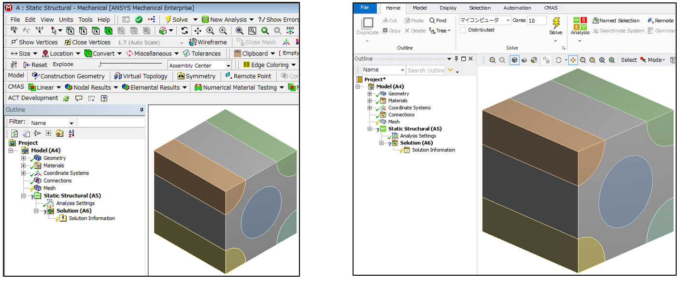
Task: Expand Geometry node in old Outline tree
Action: (23, 158)
